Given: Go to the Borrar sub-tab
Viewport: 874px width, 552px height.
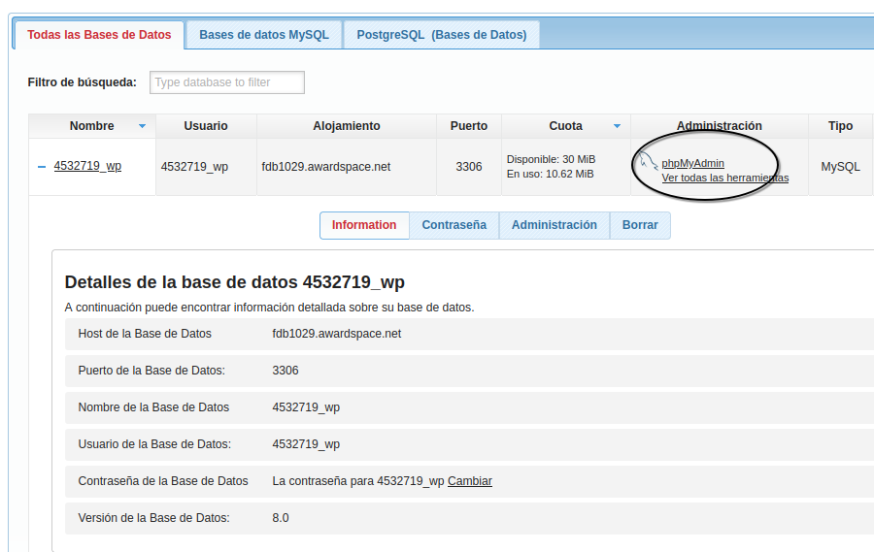Looking at the screenshot, I should pos(640,225).
